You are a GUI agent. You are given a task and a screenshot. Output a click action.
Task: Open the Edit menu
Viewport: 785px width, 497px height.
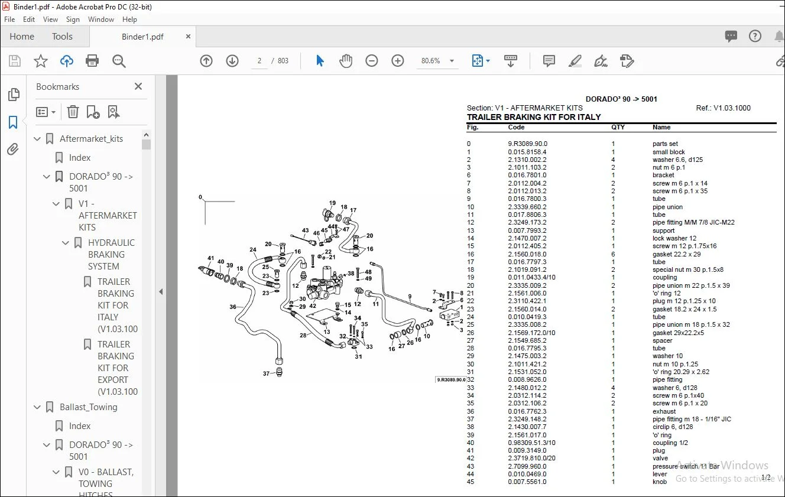29,20
